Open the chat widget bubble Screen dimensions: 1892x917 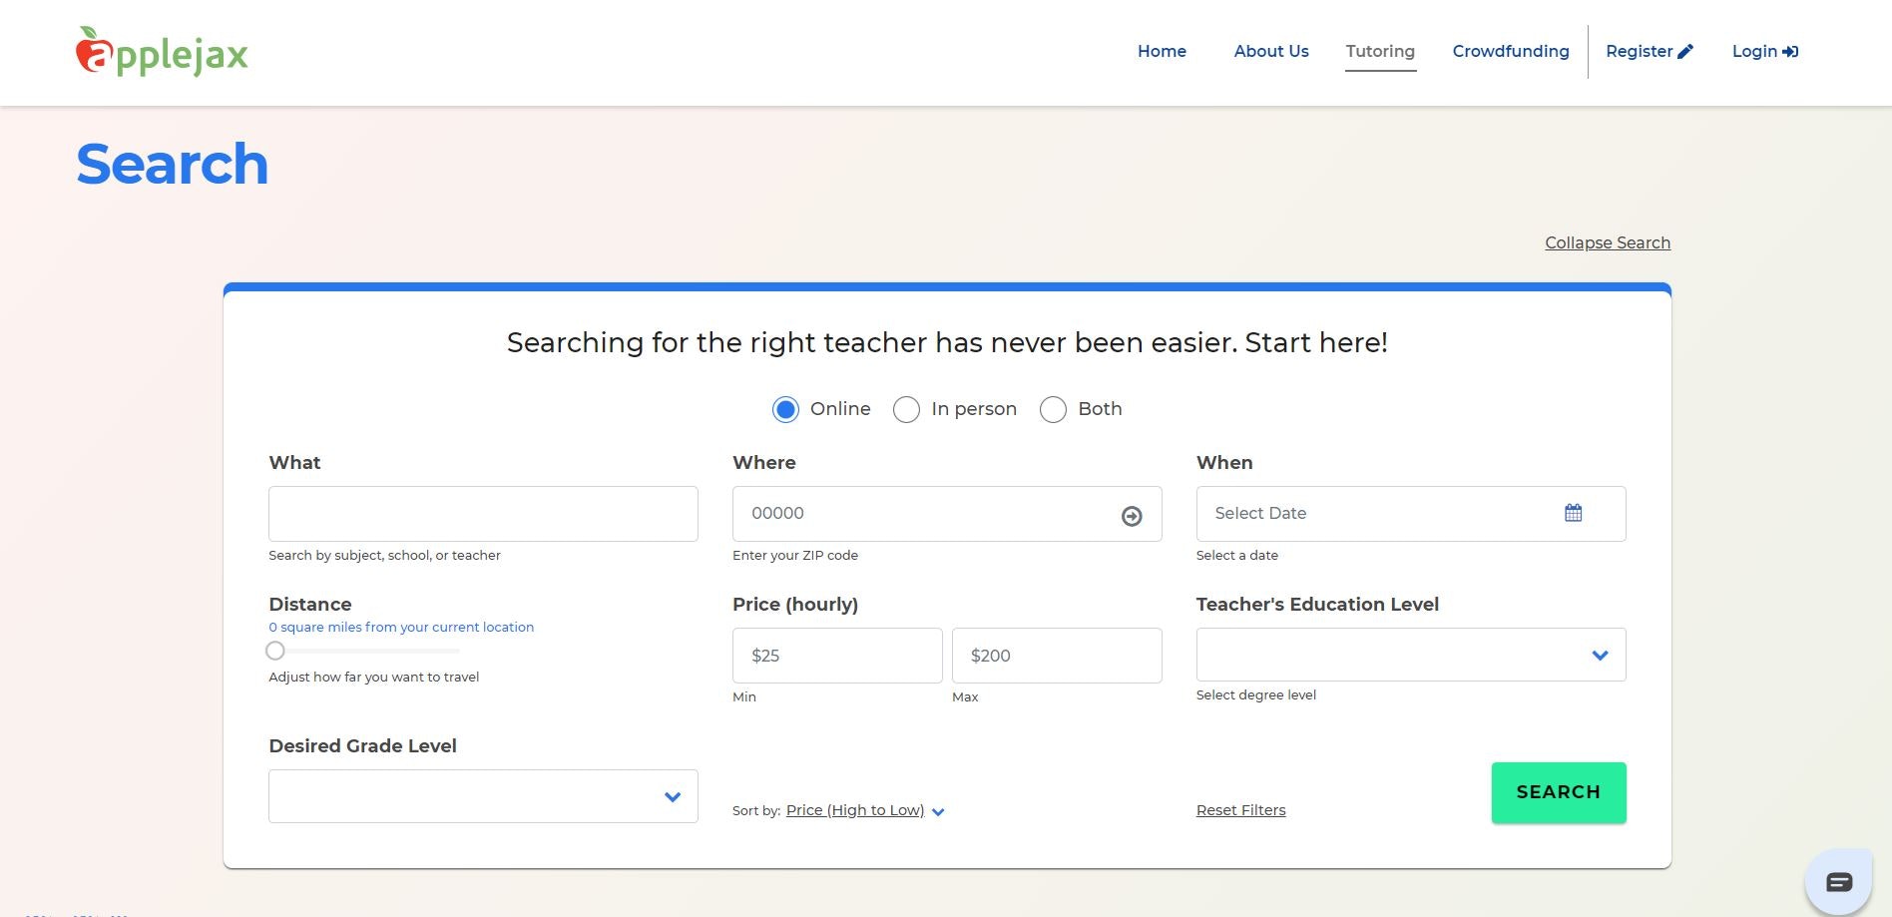coord(1838,881)
